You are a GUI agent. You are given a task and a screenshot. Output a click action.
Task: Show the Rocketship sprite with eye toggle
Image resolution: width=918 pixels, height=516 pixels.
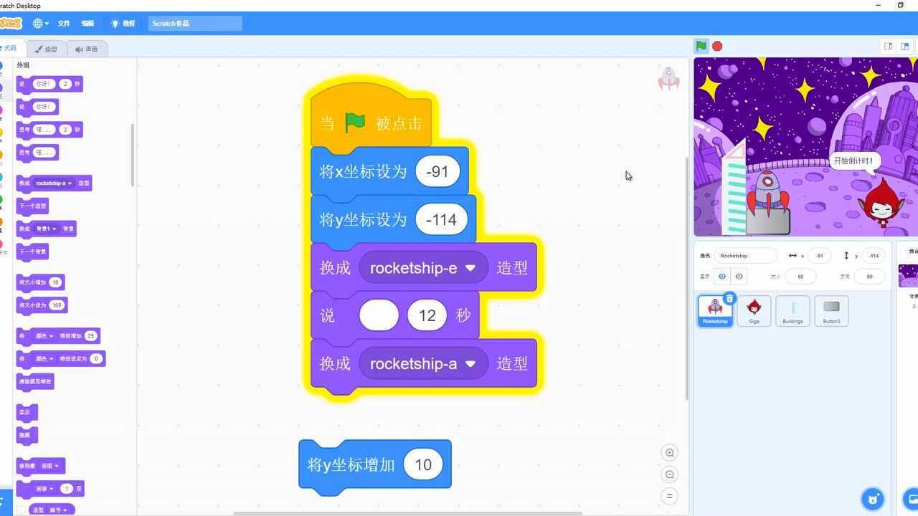[722, 276]
